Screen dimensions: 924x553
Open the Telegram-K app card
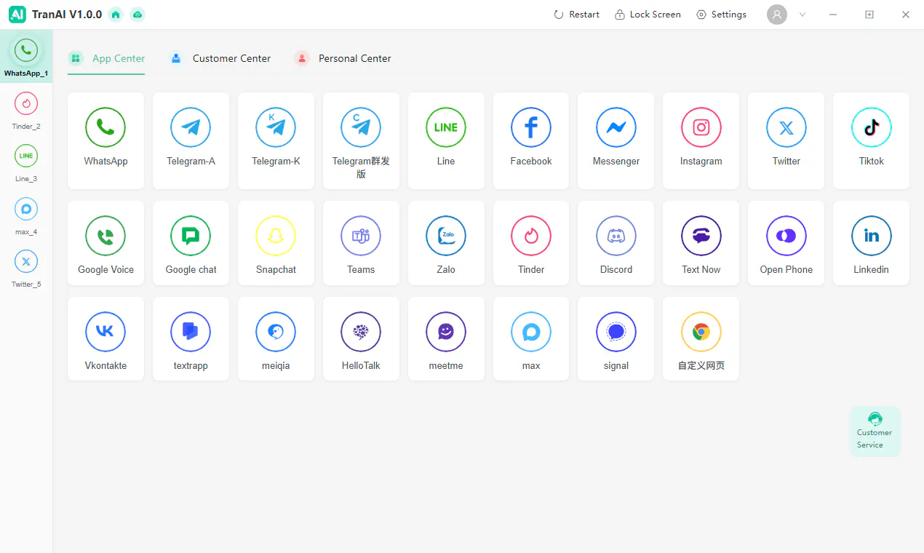[276, 140]
